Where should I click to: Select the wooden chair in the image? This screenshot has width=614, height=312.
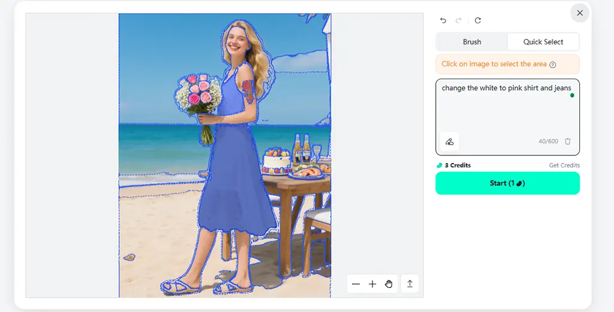(317, 239)
